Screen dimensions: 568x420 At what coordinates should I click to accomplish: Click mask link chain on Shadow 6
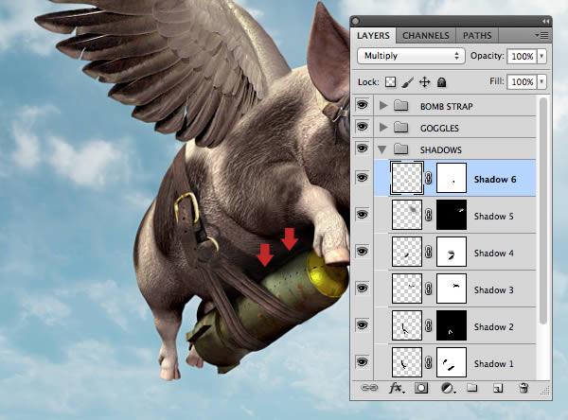429,178
